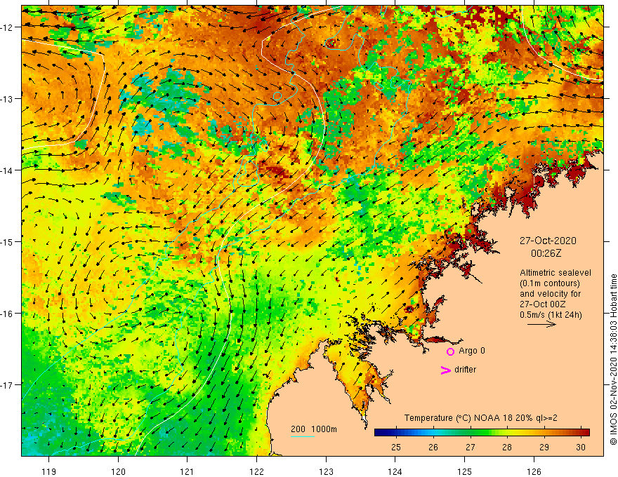Click the 'Temperature (°C) NOAA 18 20% ql>=2' title
618x477 pixels.
[481, 418]
